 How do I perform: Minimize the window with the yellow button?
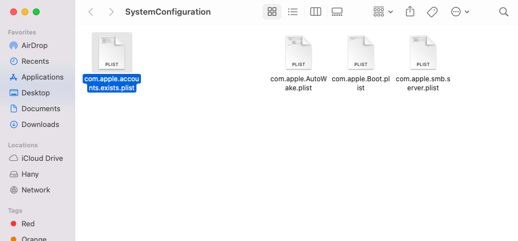coord(25,12)
